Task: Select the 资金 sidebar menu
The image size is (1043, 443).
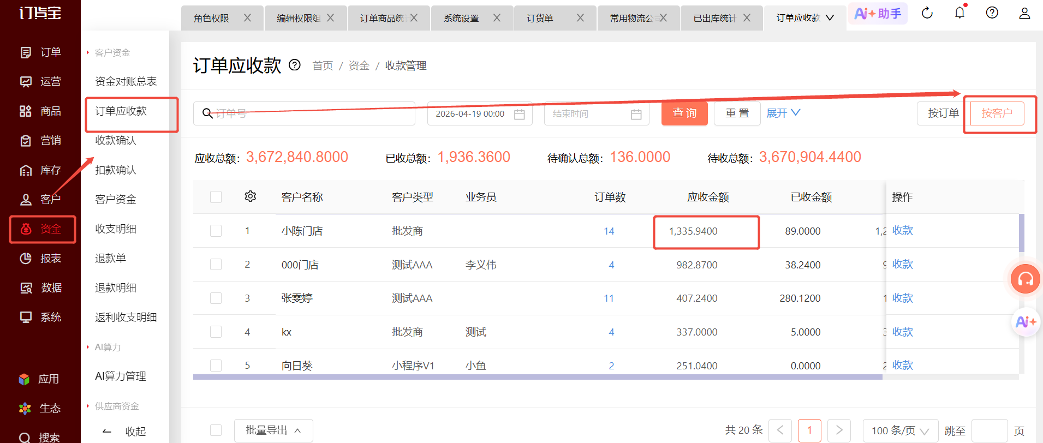Action: [x=40, y=229]
